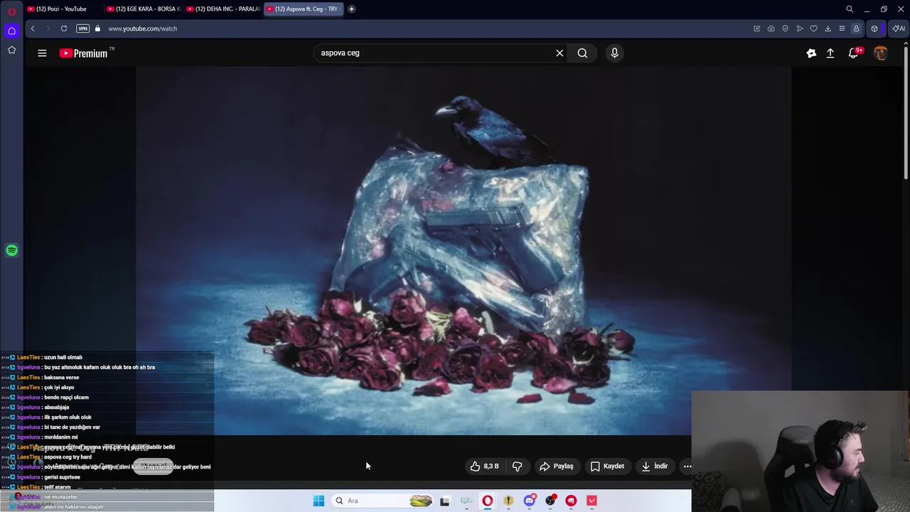
Task: Clear the YouTube search query
Action: click(560, 53)
